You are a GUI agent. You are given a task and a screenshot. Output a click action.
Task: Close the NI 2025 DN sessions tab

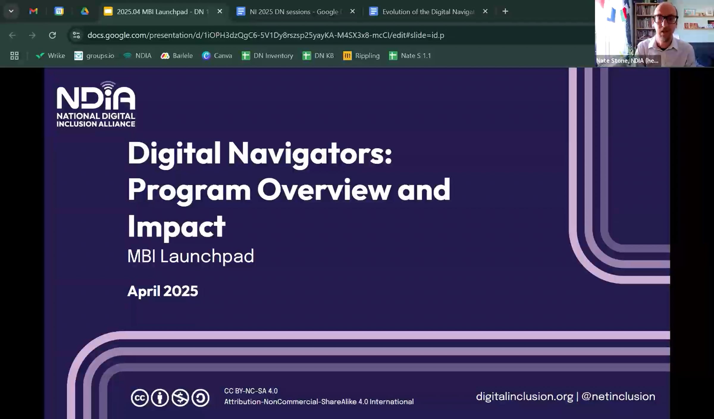coord(352,11)
